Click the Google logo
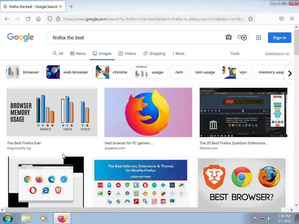The width and height of the screenshot is (299, 224). click(x=20, y=37)
